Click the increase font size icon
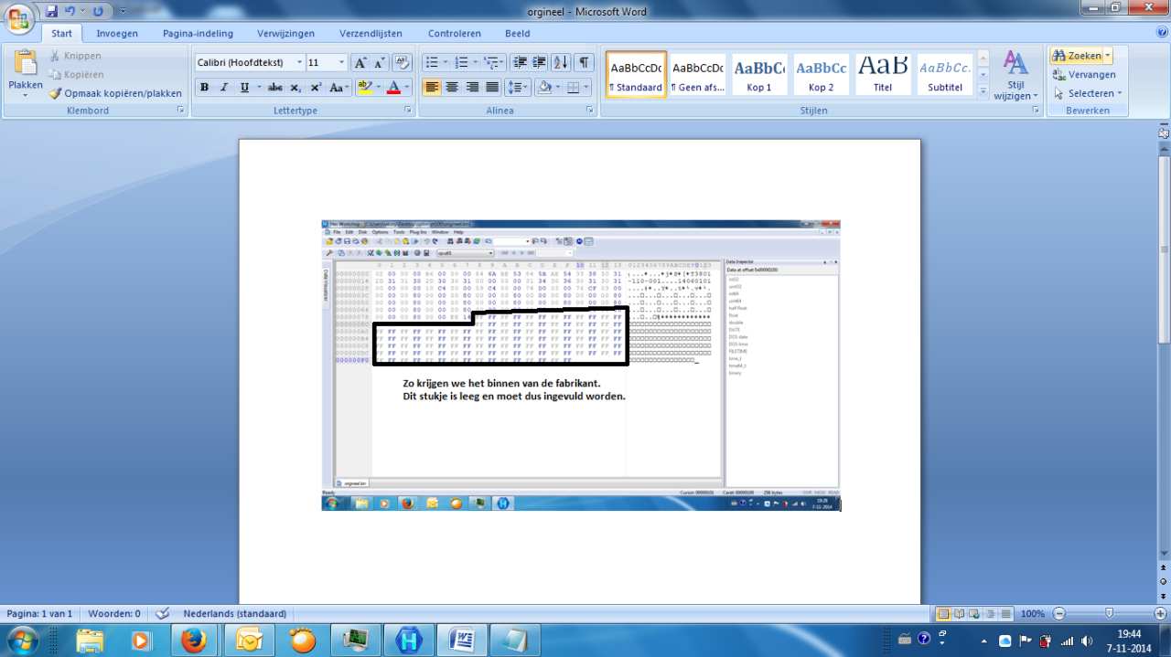Screen dimensions: 1171x657 coord(360,63)
